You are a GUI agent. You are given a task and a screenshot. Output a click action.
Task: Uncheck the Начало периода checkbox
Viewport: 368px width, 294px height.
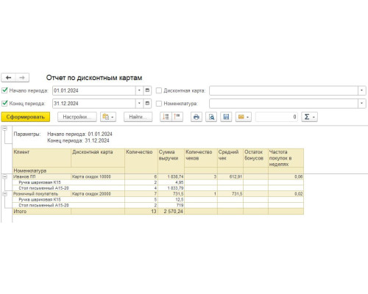[x=4, y=90]
